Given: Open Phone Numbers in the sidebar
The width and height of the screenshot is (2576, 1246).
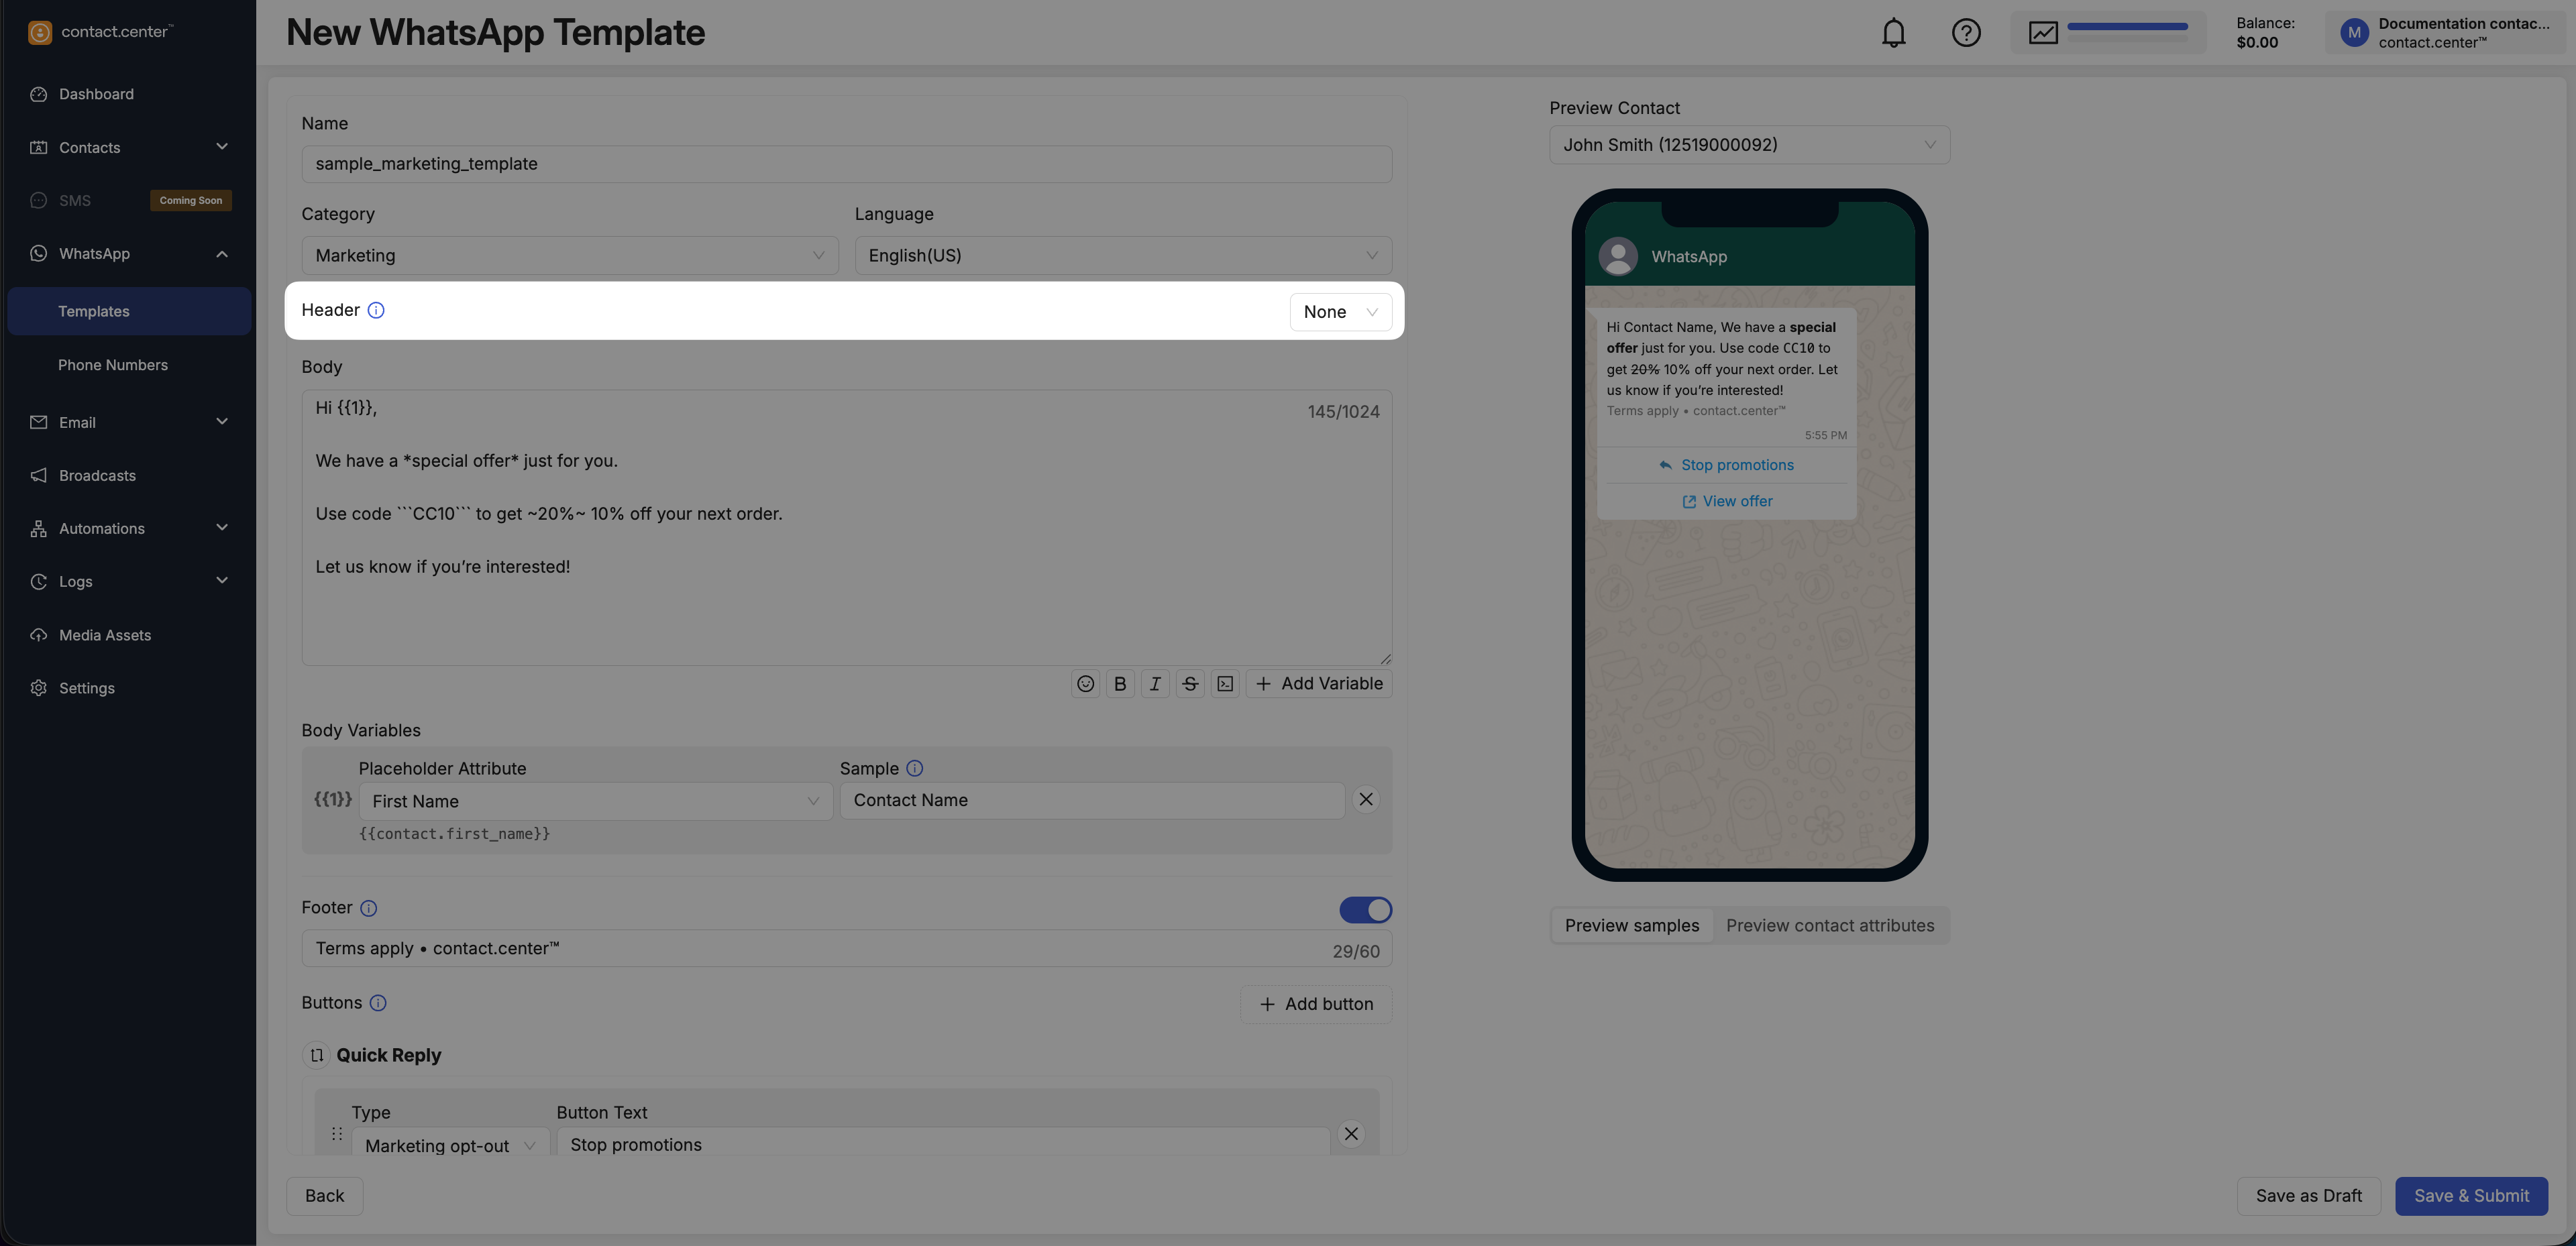Looking at the screenshot, I should click(113, 365).
